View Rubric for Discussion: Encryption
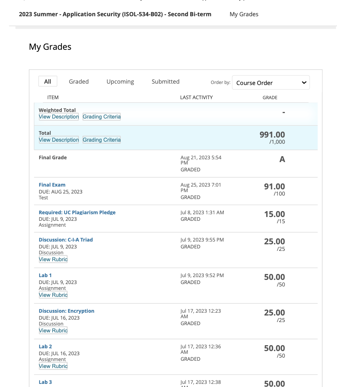The width and height of the screenshot is (337, 387). tap(53, 331)
